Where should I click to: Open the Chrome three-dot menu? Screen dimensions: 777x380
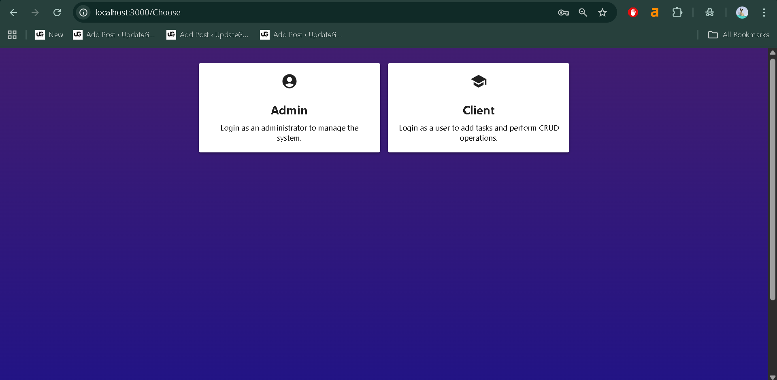pos(764,13)
